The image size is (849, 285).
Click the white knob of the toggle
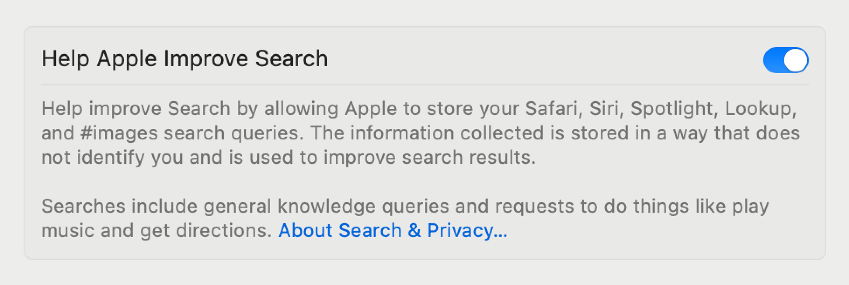click(796, 60)
